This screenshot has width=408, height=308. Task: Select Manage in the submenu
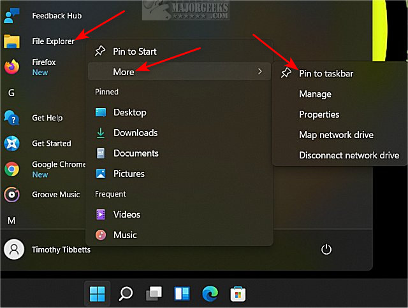[x=339, y=94]
